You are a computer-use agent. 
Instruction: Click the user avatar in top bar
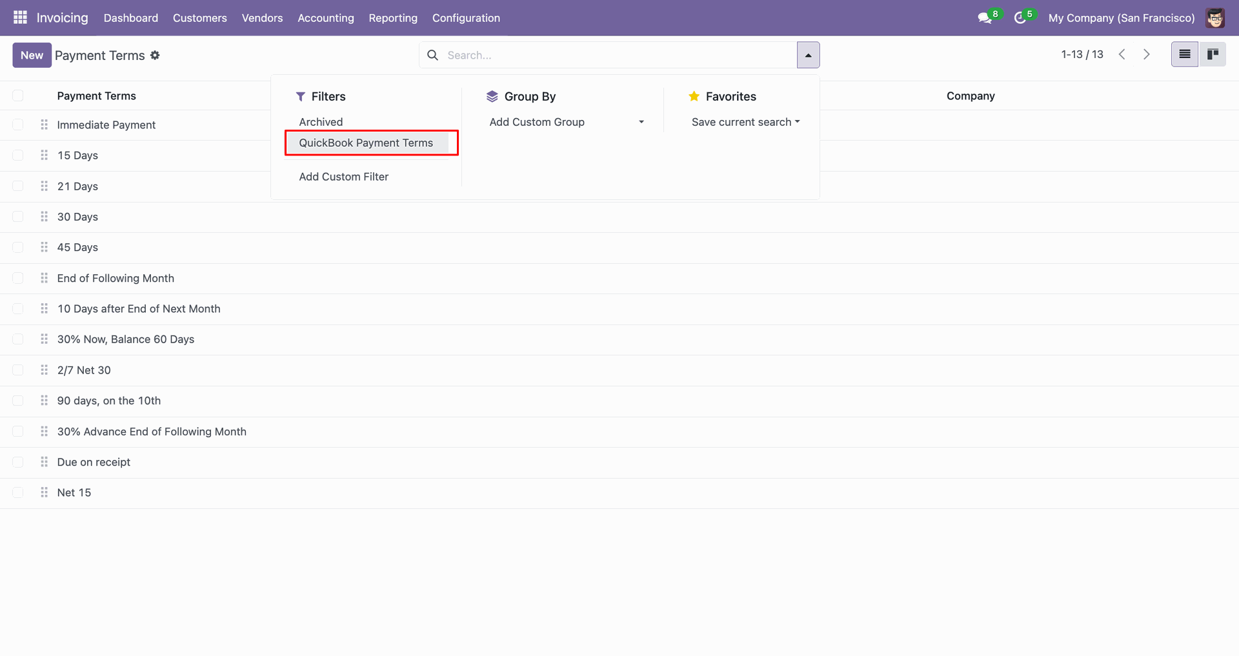tap(1215, 18)
